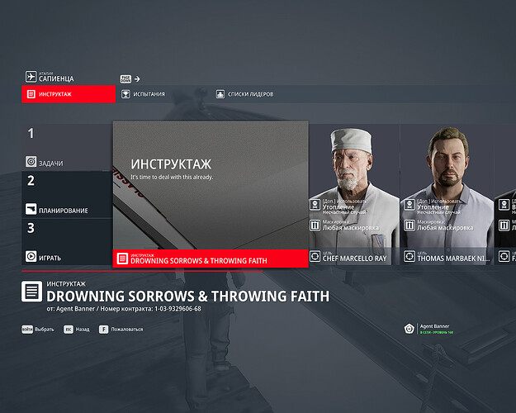Viewport: 516px width, 413px height.
Task: Click the right arrow next to Page Down
Action: click(x=137, y=79)
